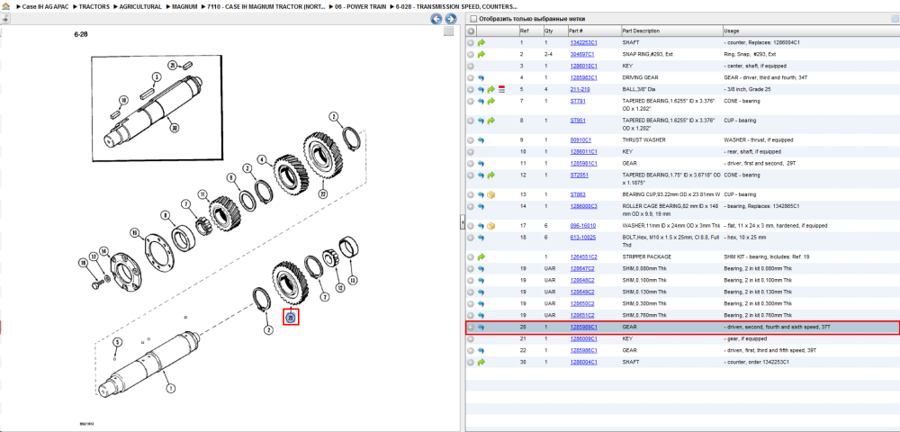Image resolution: width=900 pixels, height=432 pixels.
Task: Sort by the Ref column header
Action: click(x=530, y=31)
